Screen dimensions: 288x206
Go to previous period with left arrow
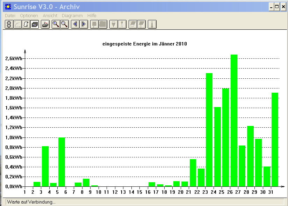coord(75,24)
